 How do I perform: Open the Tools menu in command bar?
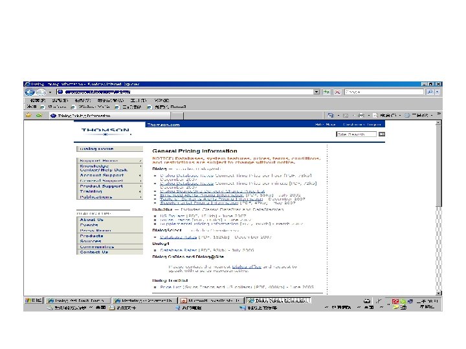click(419, 115)
